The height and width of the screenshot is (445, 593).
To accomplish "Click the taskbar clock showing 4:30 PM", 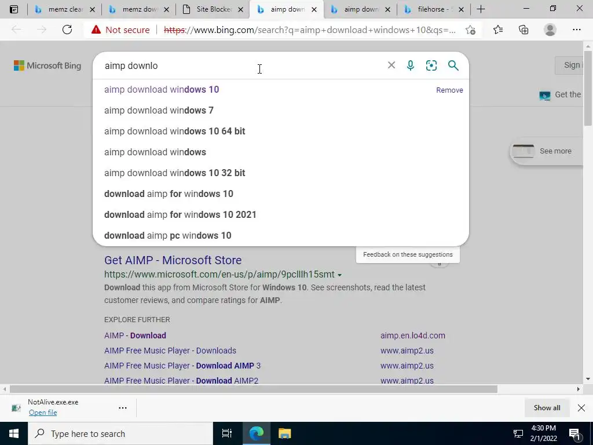I will coord(543,433).
